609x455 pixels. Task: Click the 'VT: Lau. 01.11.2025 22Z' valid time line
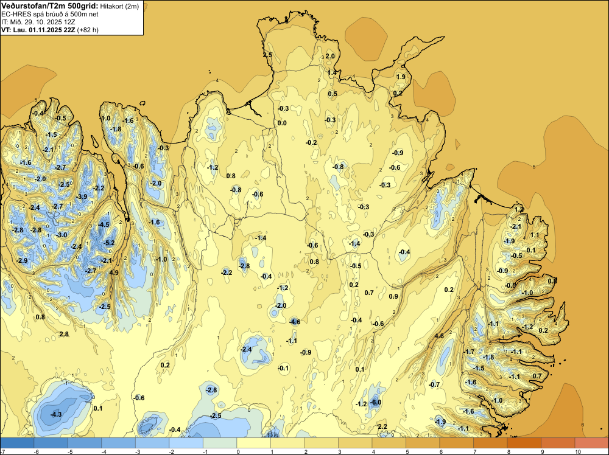click(x=38, y=30)
